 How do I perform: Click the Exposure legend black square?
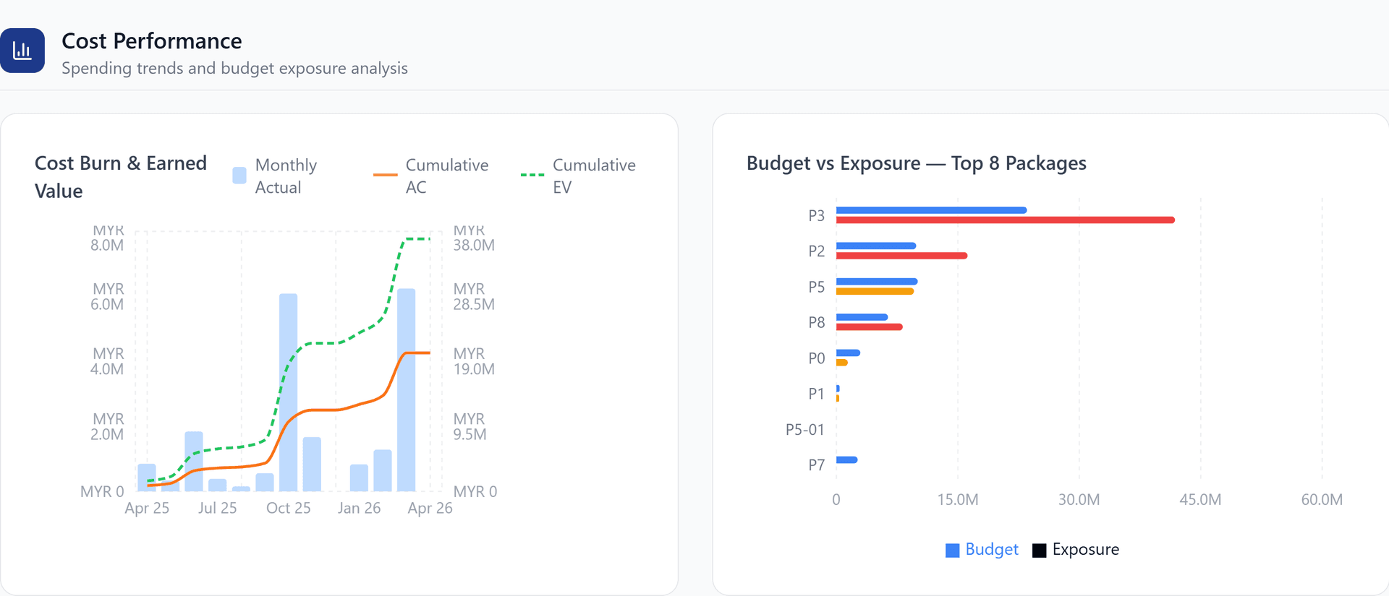click(1040, 550)
